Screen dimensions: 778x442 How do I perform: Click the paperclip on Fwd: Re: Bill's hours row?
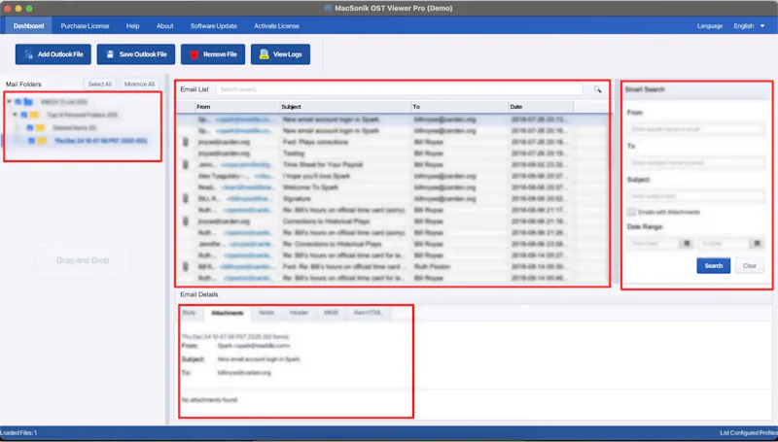[x=186, y=266]
